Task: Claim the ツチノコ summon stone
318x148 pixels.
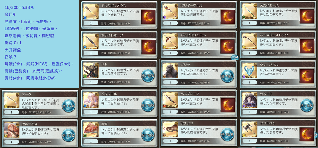Action: (x=227, y=135)
